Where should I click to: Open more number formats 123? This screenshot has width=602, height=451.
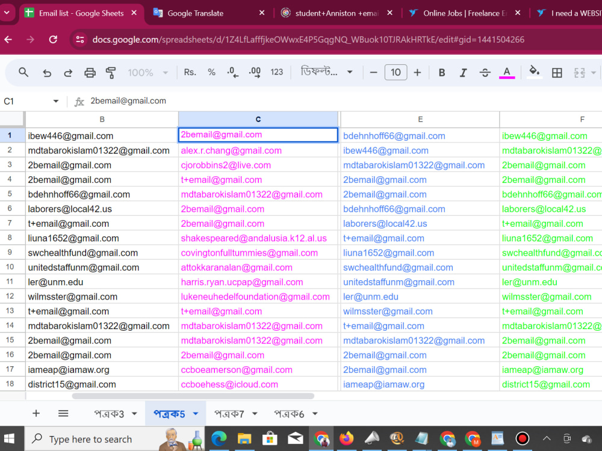pos(276,72)
